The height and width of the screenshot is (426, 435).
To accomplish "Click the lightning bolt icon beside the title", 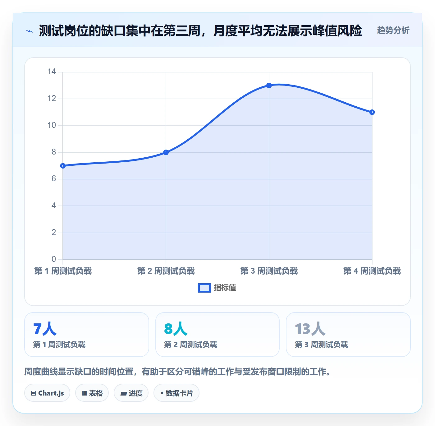I will (x=30, y=31).
